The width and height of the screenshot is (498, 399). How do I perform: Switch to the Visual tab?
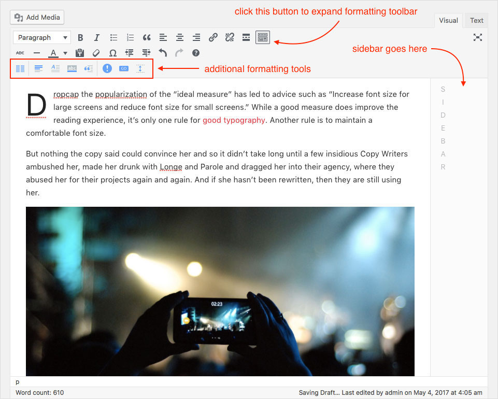tap(448, 21)
